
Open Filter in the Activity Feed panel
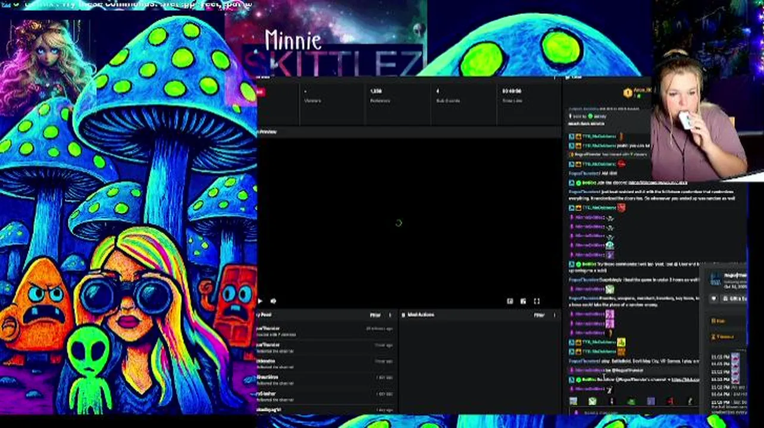pos(375,315)
